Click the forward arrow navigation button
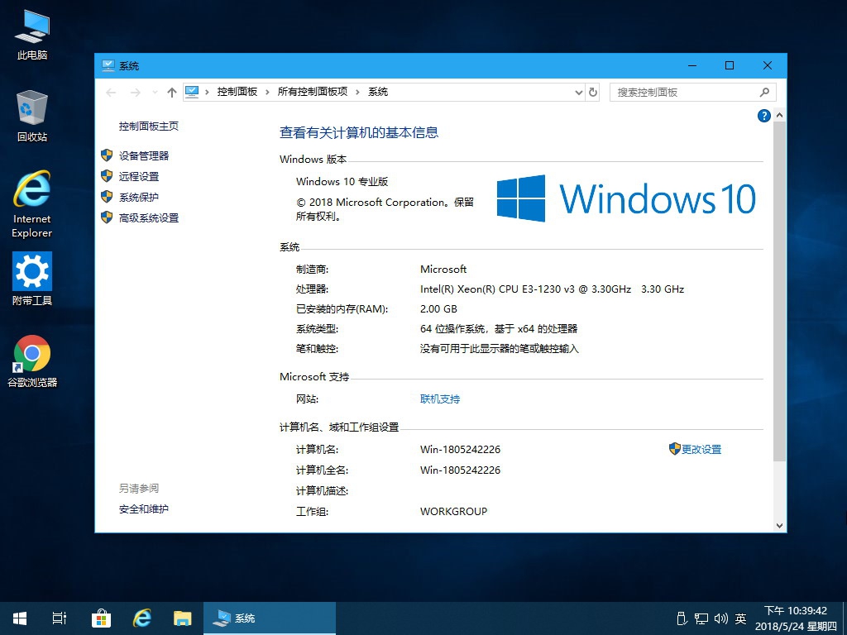This screenshot has height=635, width=847. coord(135,93)
